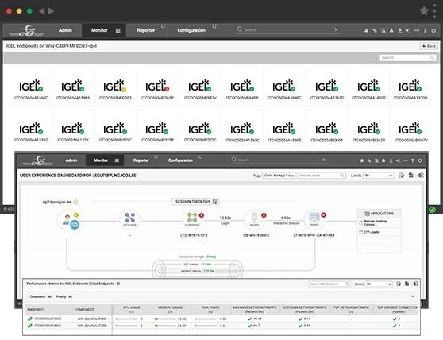The height and width of the screenshot is (340, 443).
Task: Click search magnifier in Search IGEL Endpoint box
Action: click(x=347, y=284)
